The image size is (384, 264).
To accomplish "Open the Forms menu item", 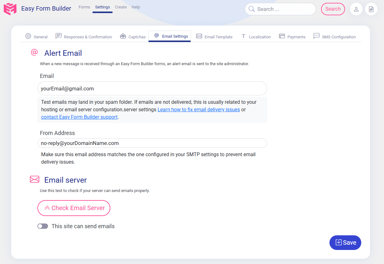I will 84,7.
